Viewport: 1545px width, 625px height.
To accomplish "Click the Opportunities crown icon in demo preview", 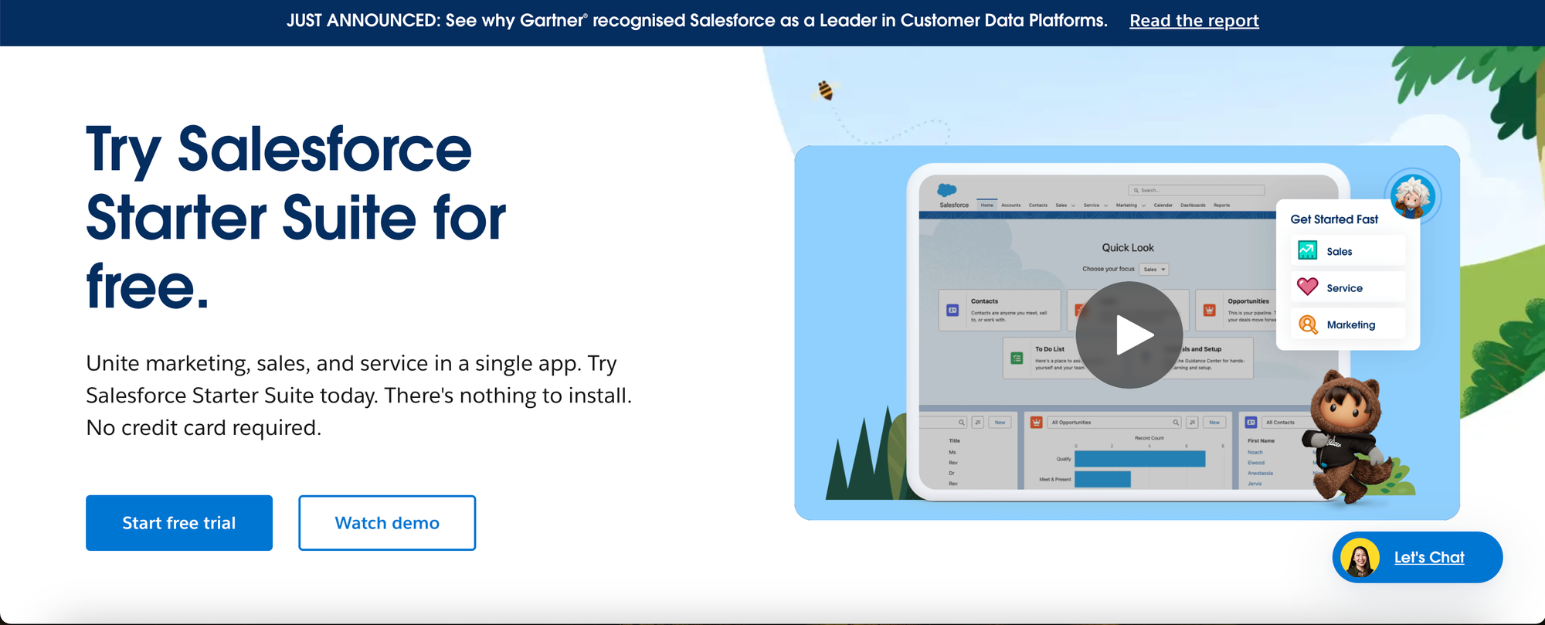I will coord(1210,311).
